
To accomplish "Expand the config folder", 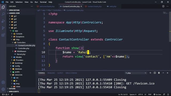I will pos(17,66).
